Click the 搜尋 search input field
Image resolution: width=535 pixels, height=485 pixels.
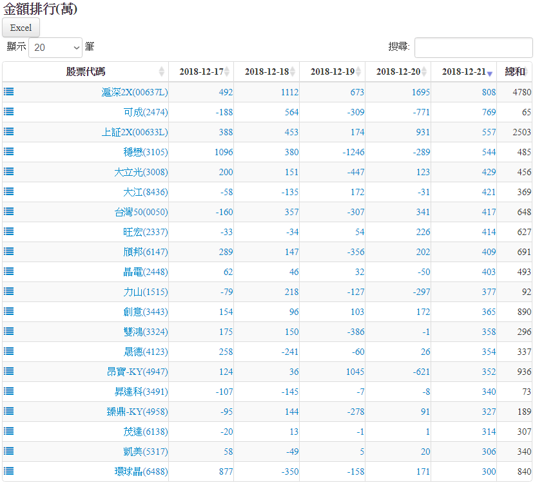pos(473,48)
